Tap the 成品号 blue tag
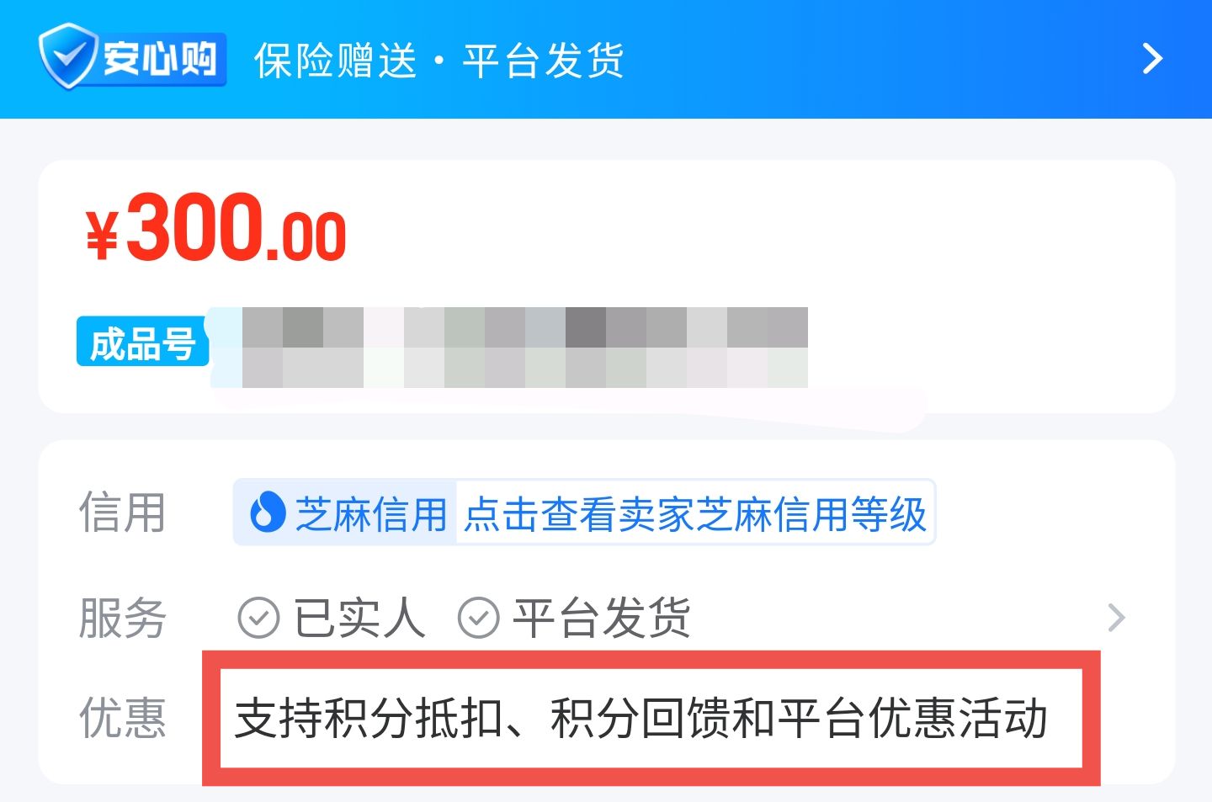 (x=142, y=342)
